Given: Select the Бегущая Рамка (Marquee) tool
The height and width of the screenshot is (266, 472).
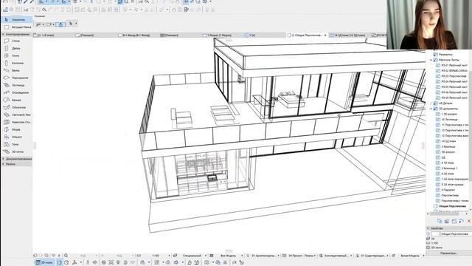Looking at the screenshot, I should click(x=16, y=27).
